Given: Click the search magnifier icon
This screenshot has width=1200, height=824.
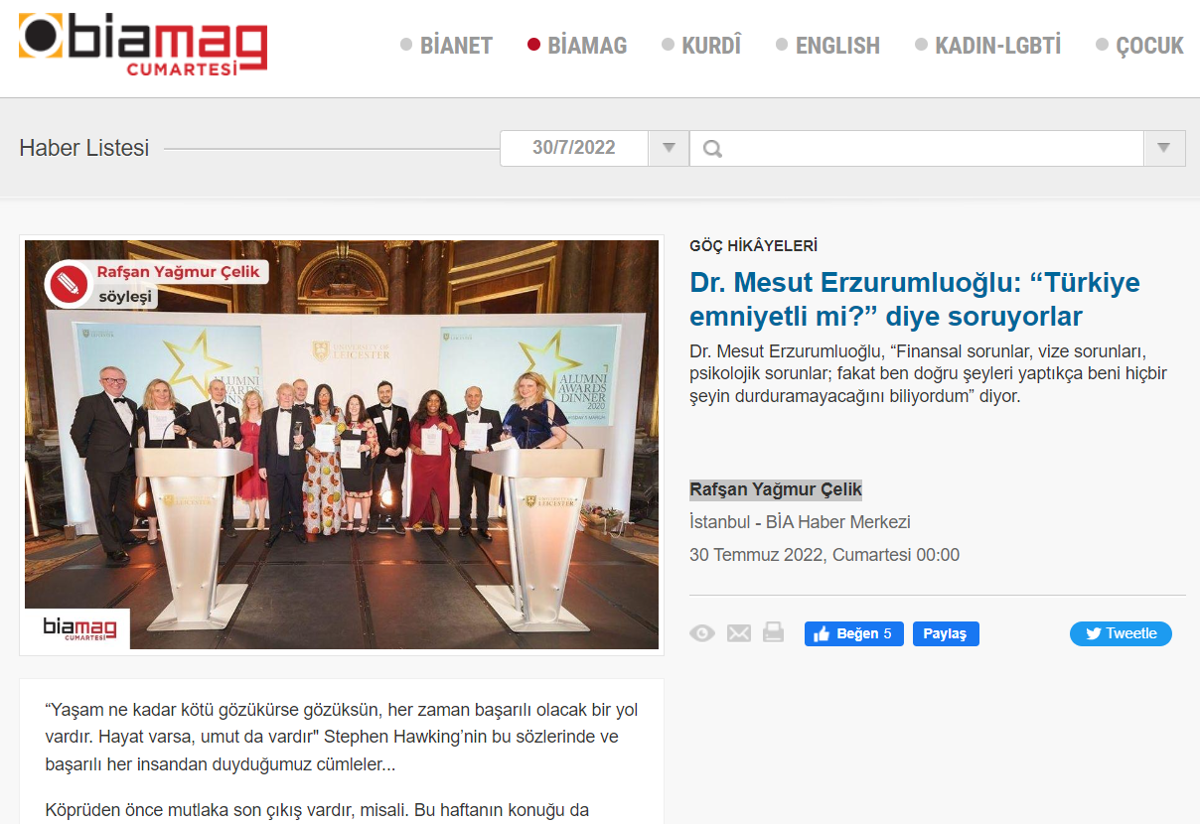Looking at the screenshot, I should point(712,149).
